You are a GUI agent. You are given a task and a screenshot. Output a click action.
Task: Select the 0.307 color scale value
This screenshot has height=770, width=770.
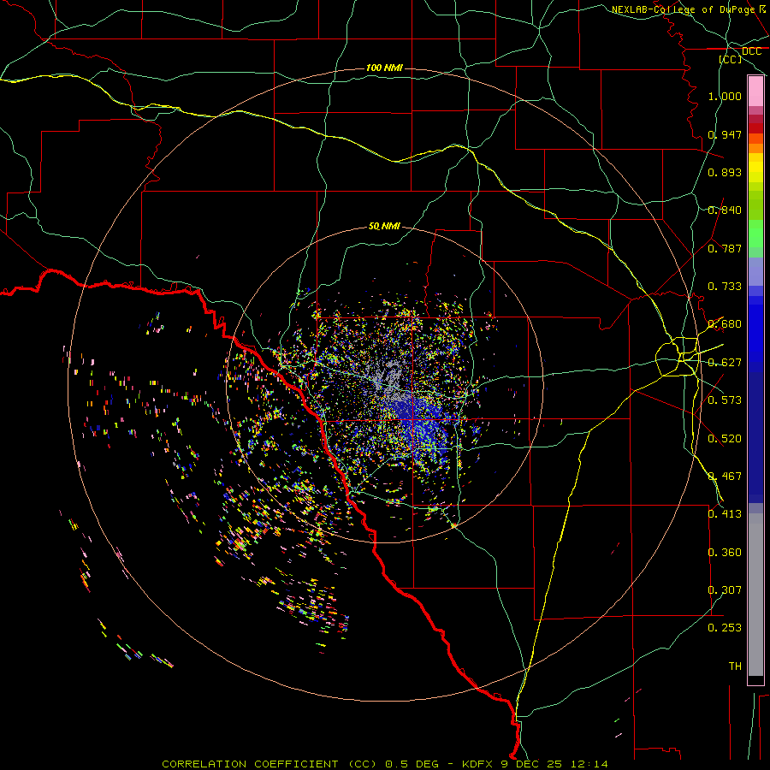pyautogui.click(x=725, y=590)
